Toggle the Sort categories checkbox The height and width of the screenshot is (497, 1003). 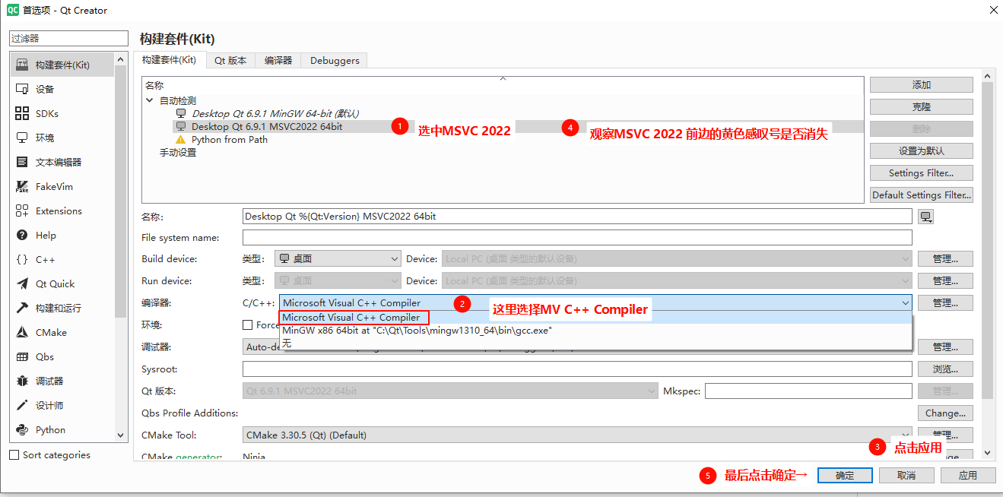(14, 455)
